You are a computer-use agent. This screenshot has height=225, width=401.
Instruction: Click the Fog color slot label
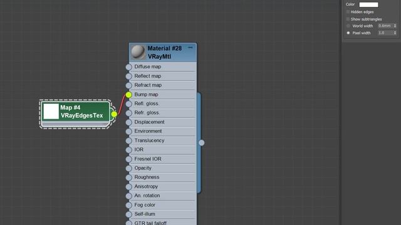tap(145, 205)
